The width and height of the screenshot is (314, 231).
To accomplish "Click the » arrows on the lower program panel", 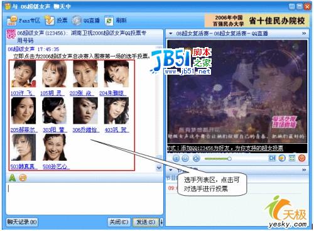I will tap(304, 170).
